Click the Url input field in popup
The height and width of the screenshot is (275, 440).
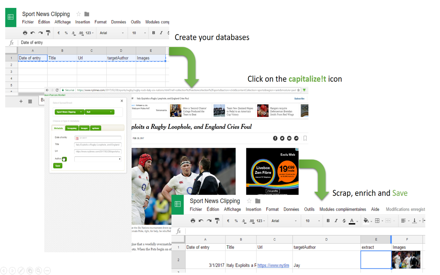pyautogui.click(x=98, y=152)
